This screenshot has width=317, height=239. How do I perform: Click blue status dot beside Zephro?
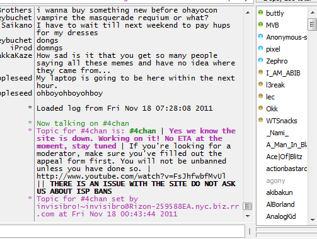[x=260, y=60]
